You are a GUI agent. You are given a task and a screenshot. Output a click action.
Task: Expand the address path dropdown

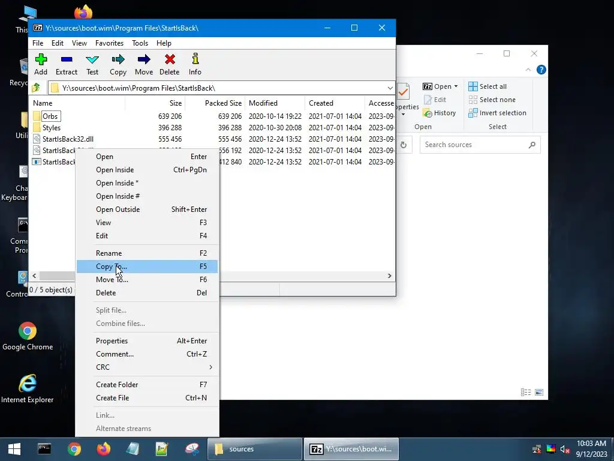[x=390, y=88]
